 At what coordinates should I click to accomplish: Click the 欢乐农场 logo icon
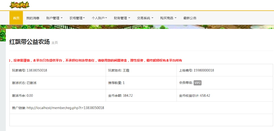(x=19, y=5)
